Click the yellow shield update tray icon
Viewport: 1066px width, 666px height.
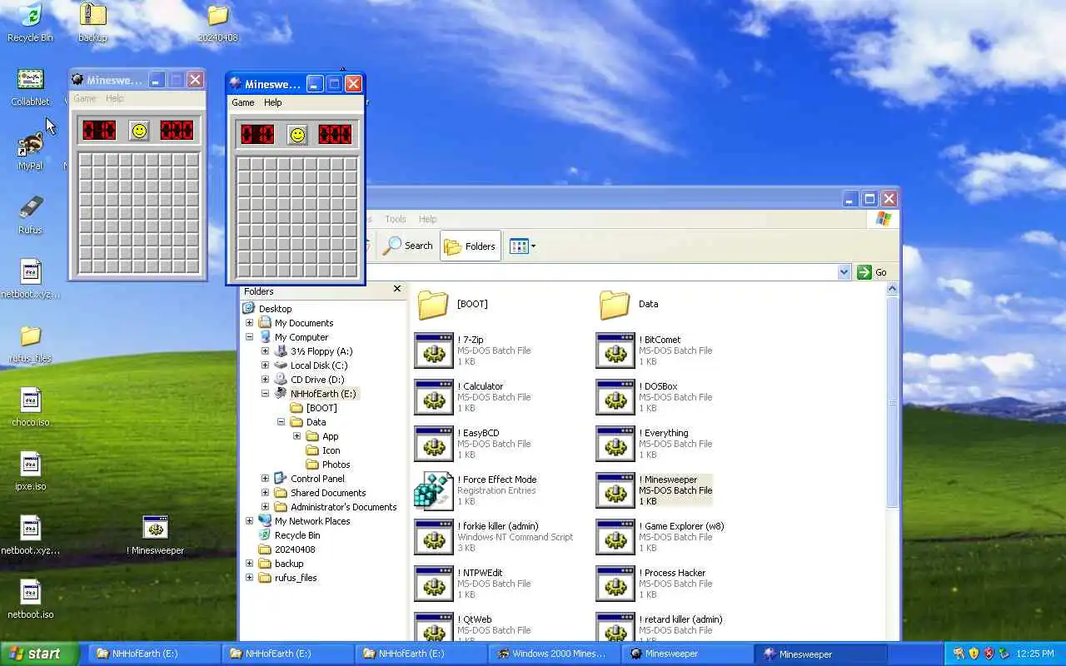(x=974, y=654)
